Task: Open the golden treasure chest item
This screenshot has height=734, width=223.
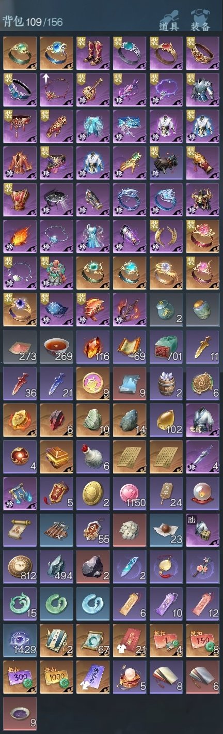Action: (57, 456)
